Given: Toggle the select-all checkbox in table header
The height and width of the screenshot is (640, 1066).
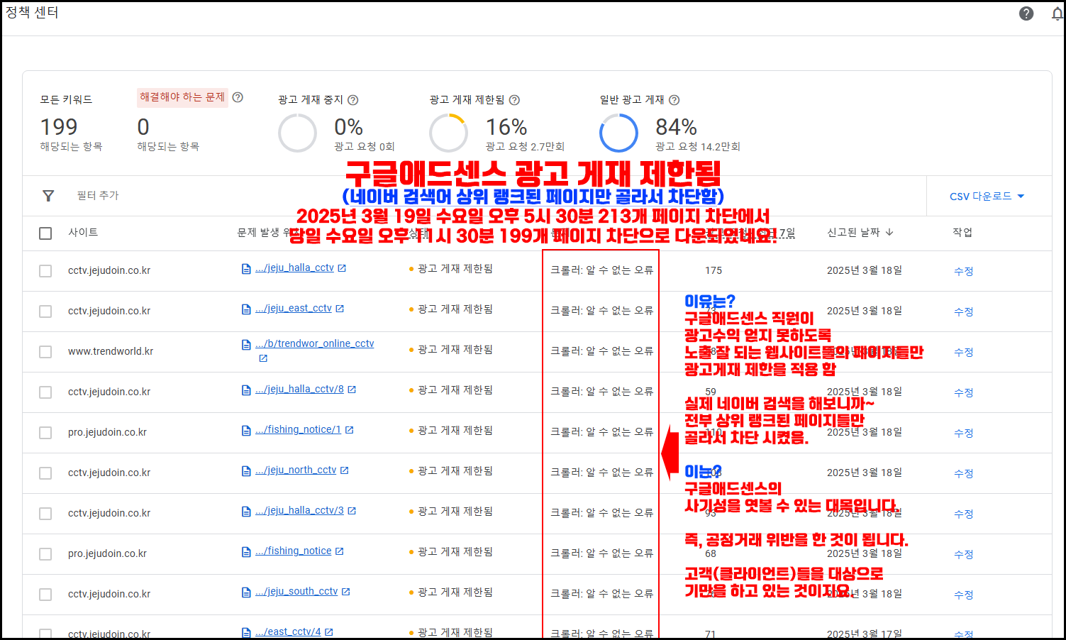Looking at the screenshot, I should 45,233.
